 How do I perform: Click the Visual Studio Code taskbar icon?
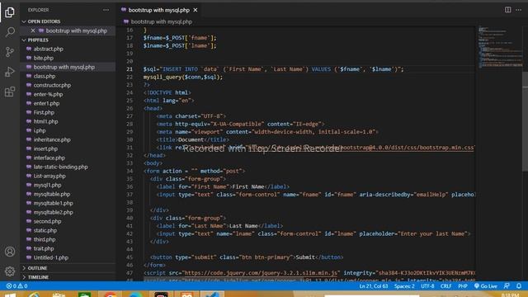[x=212, y=295]
